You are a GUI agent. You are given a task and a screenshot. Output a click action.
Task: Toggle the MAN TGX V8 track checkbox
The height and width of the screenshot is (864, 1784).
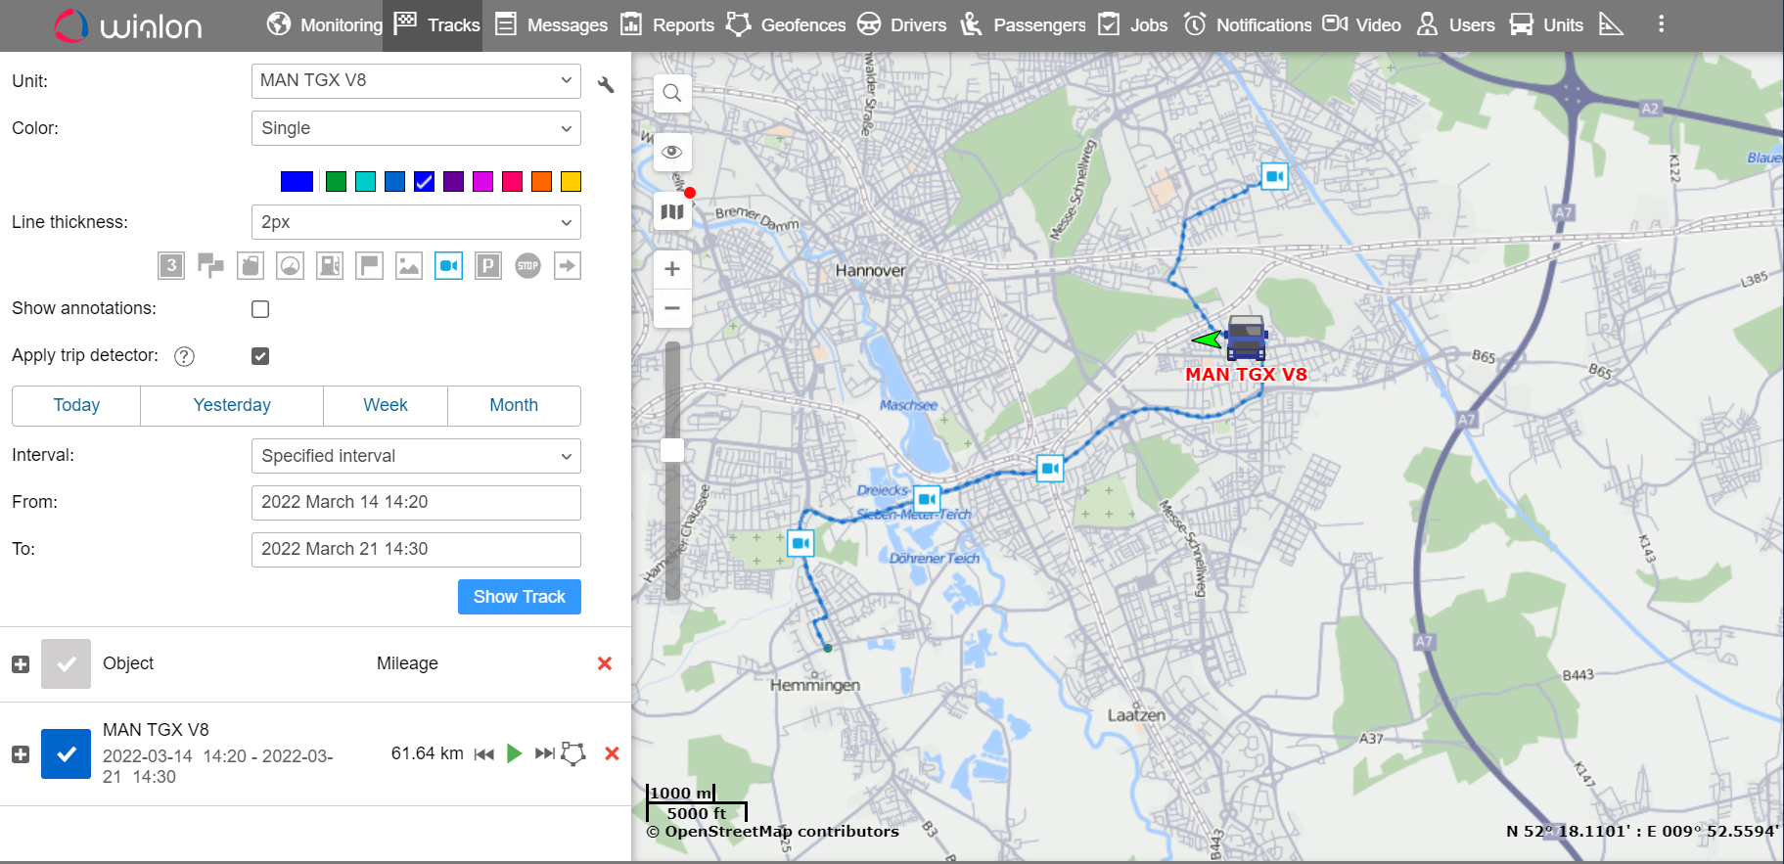(66, 754)
